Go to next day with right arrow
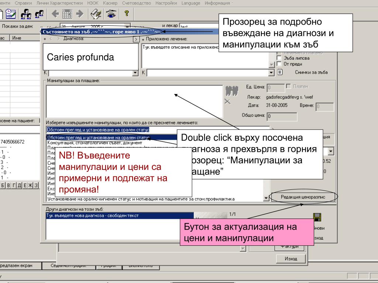Screen dimensions: 378x283 [80, 14]
